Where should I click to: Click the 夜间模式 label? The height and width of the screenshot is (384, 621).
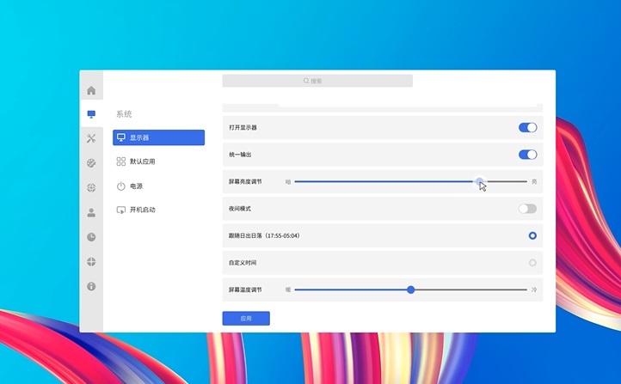240,209
